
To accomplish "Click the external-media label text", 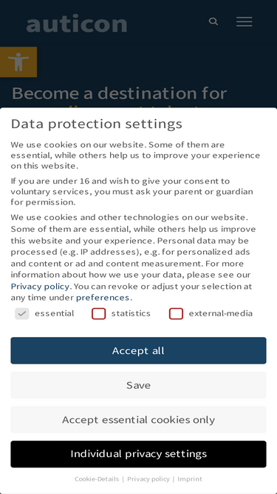I will click(221, 313).
